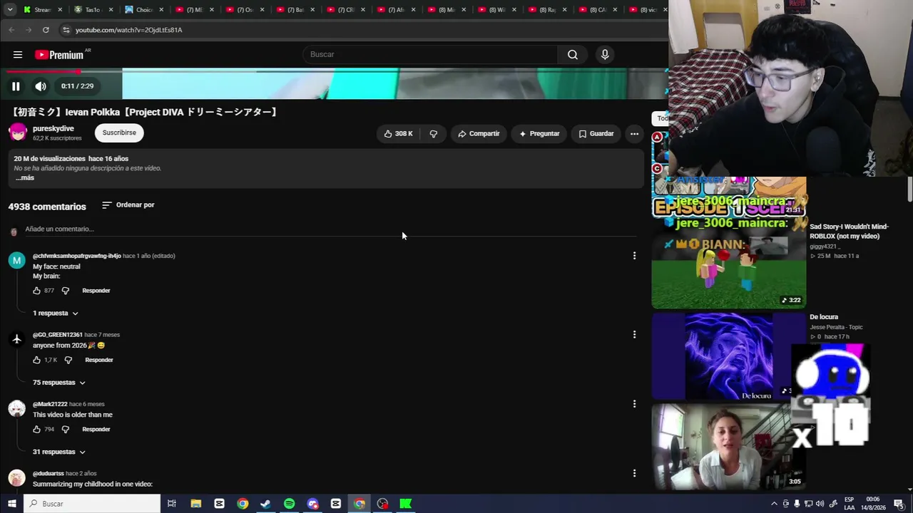Expand the 1 respuesta thread
The image size is (913, 513).
pos(56,313)
